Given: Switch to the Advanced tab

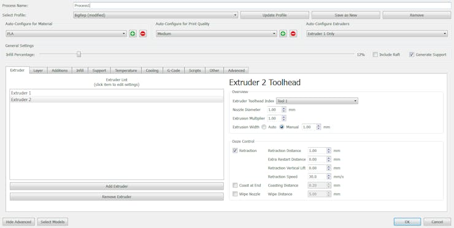Looking at the screenshot, I should tap(236, 70).
